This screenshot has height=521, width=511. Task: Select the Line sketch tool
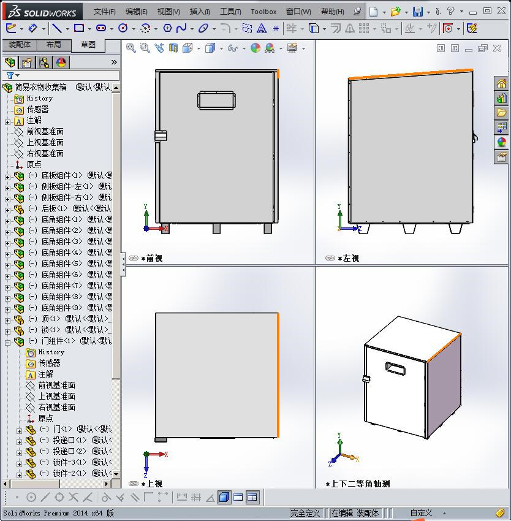tap(57, 28)
